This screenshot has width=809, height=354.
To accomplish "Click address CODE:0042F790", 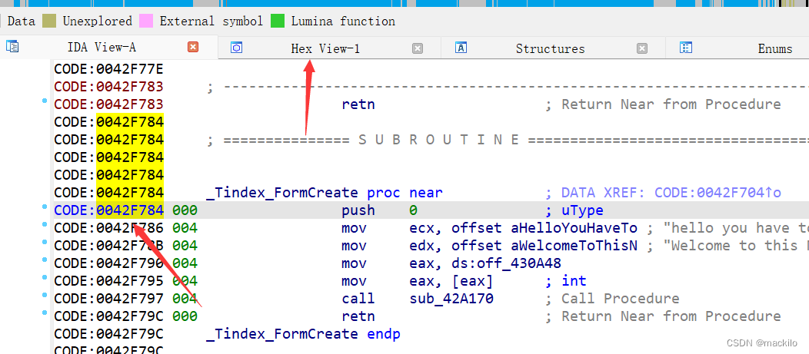I will tap(109, 263).
